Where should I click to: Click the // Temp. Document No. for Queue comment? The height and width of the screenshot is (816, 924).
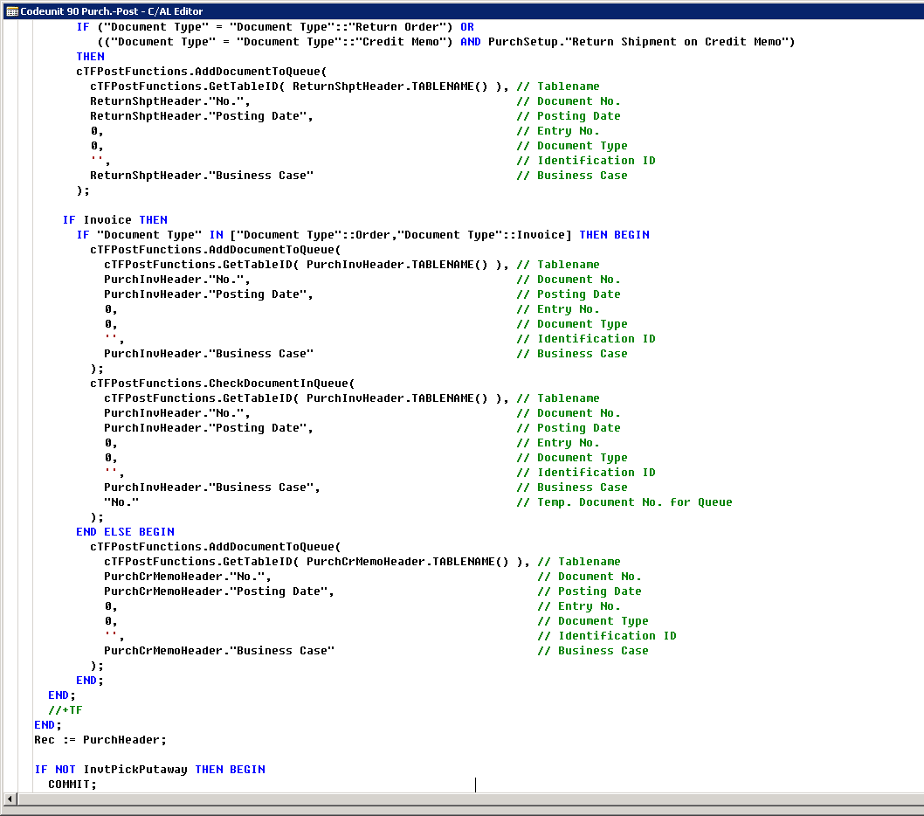[x=635, y=501]
